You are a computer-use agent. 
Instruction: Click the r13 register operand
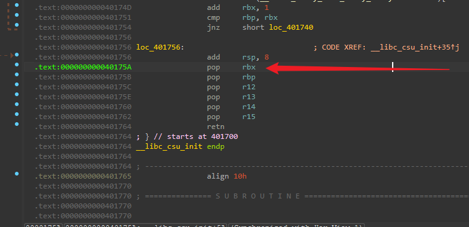pos(249,97)
